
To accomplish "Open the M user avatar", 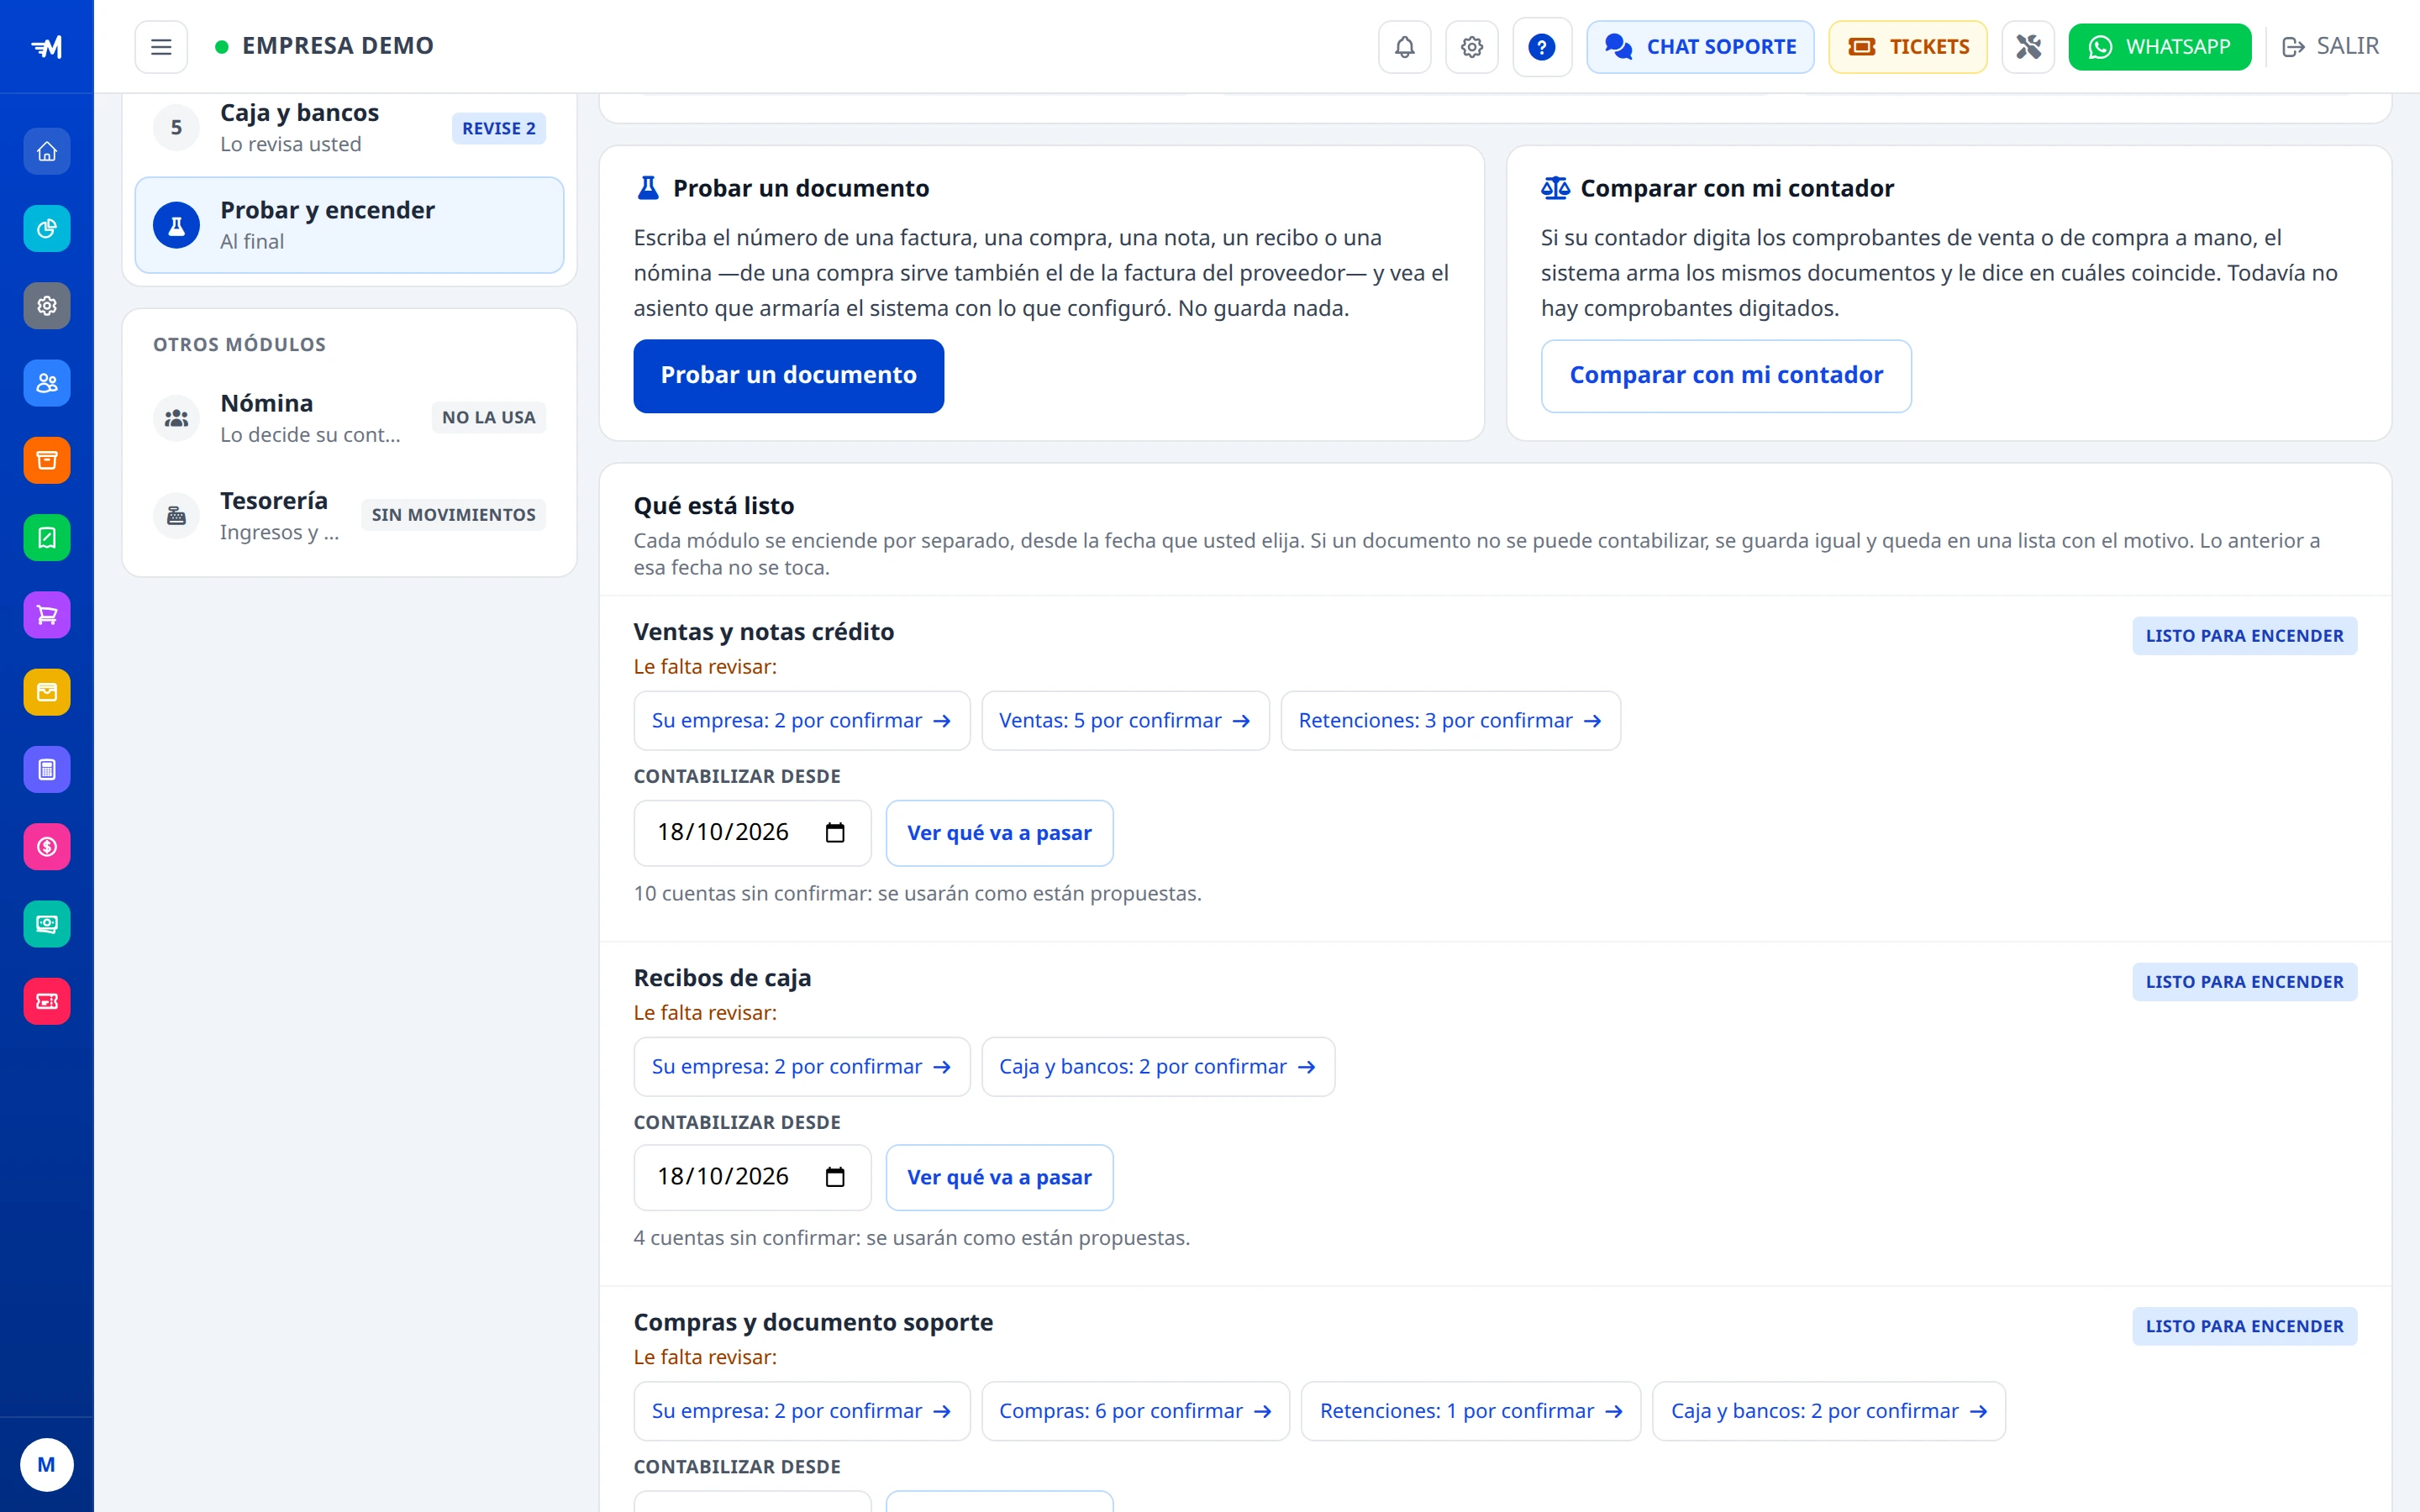I will click(x=47, y=1465).
